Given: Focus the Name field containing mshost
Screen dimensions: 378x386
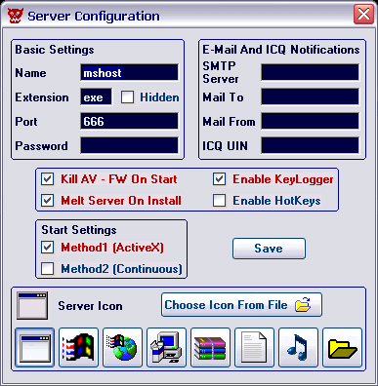Looking at the screenshot, I should tap(130, 72).
